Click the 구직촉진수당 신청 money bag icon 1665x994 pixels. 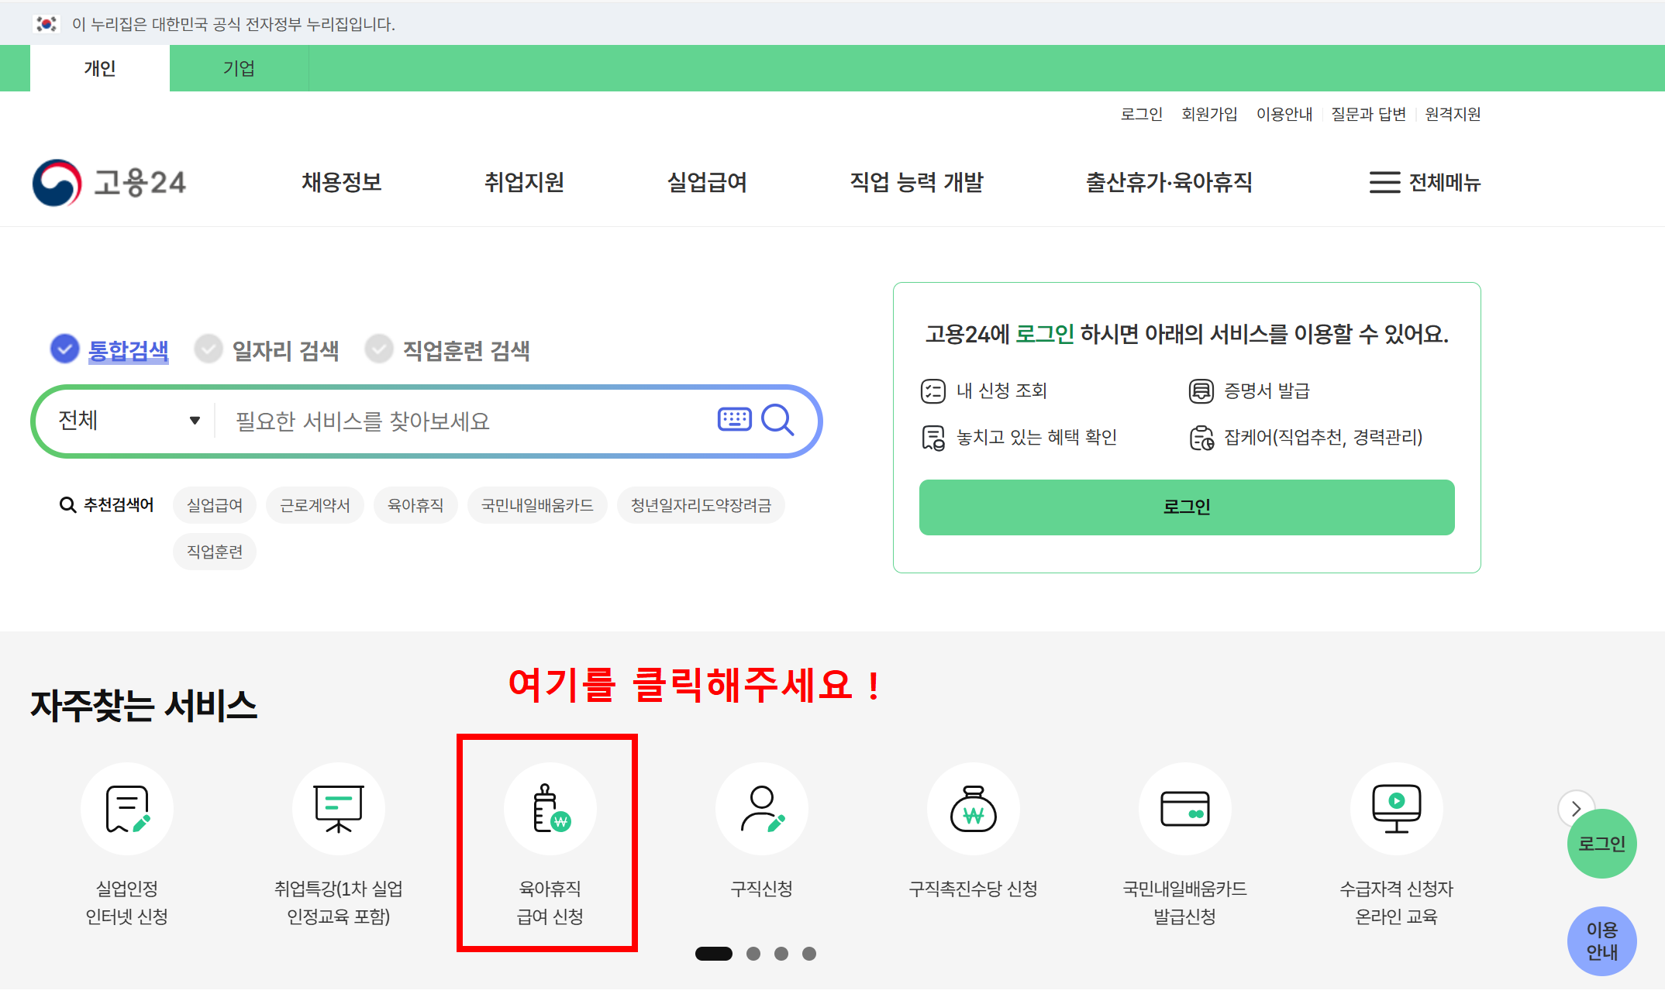tap(974, 809)
